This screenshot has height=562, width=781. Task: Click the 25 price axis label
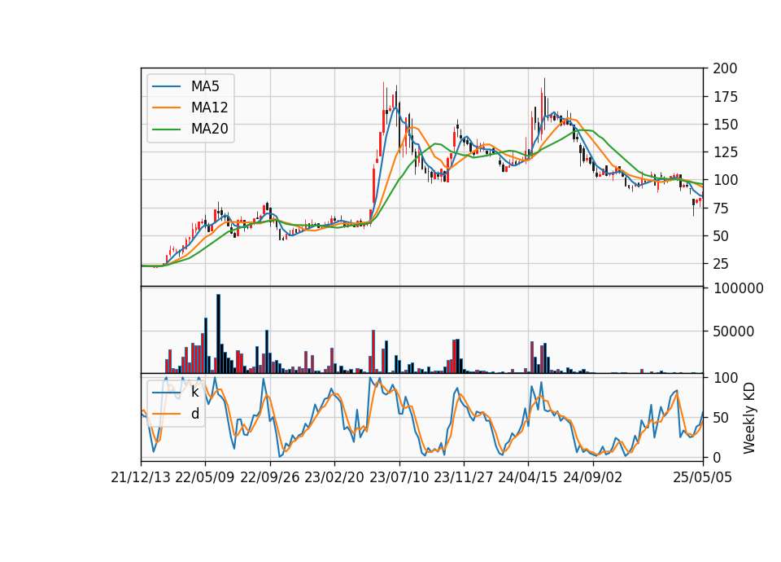coord(722,264)
